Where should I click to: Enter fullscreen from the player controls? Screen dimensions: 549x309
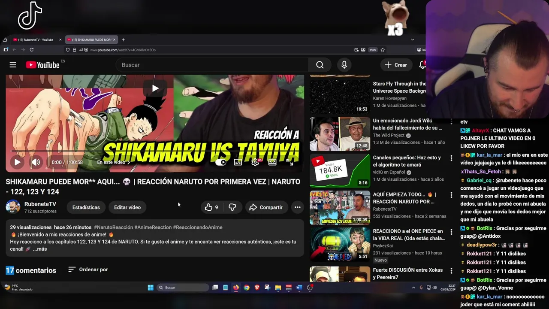pos(290,162)
